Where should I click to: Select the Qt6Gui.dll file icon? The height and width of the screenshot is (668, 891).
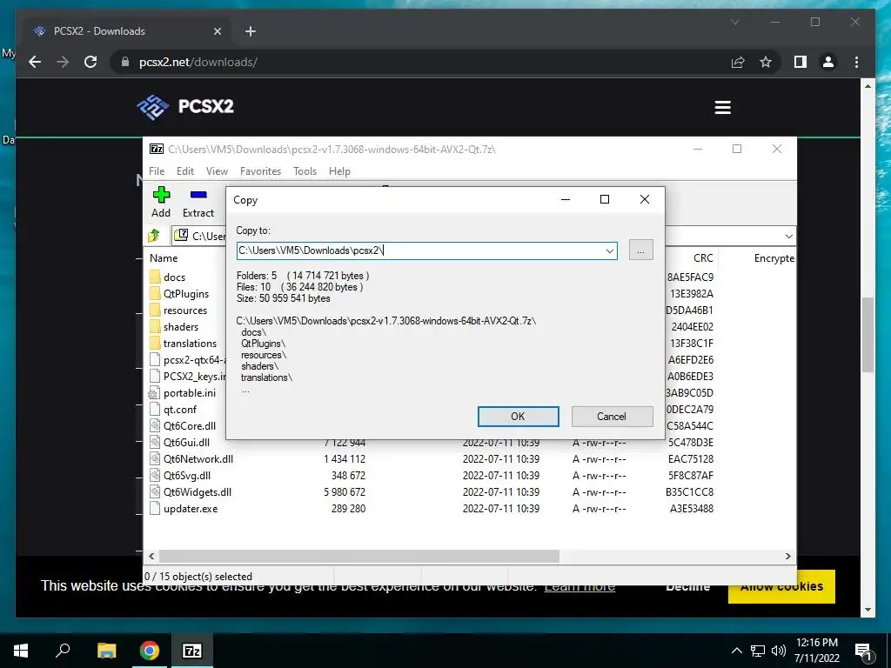pos(155,442)
